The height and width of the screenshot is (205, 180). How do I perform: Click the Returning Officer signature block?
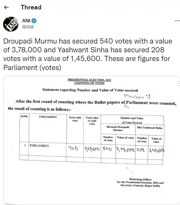coord(140,182)
